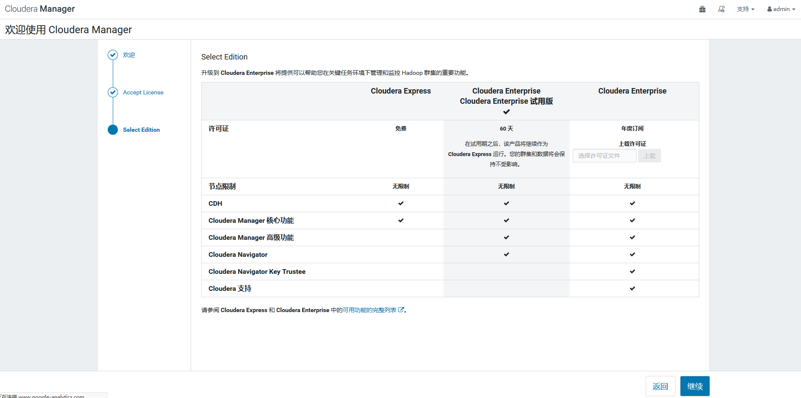
Task: Click 无限制 in the Enterprise trial column
Action: tap(506, 186)
